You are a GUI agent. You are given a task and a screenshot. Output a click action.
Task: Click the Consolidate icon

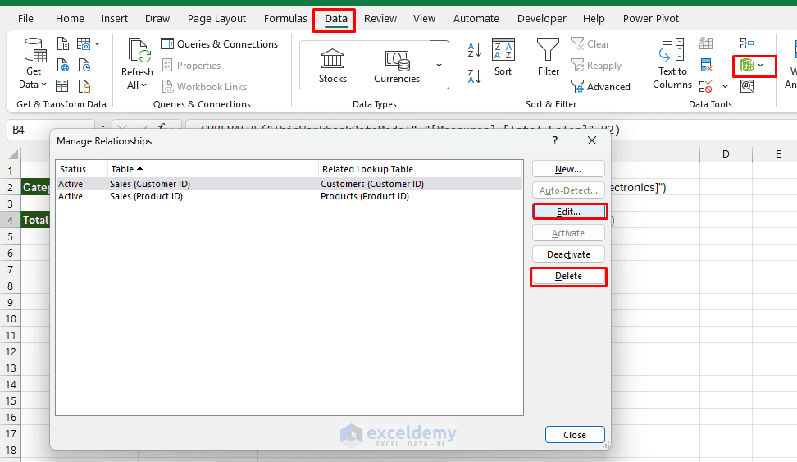[x=747, y=43]
